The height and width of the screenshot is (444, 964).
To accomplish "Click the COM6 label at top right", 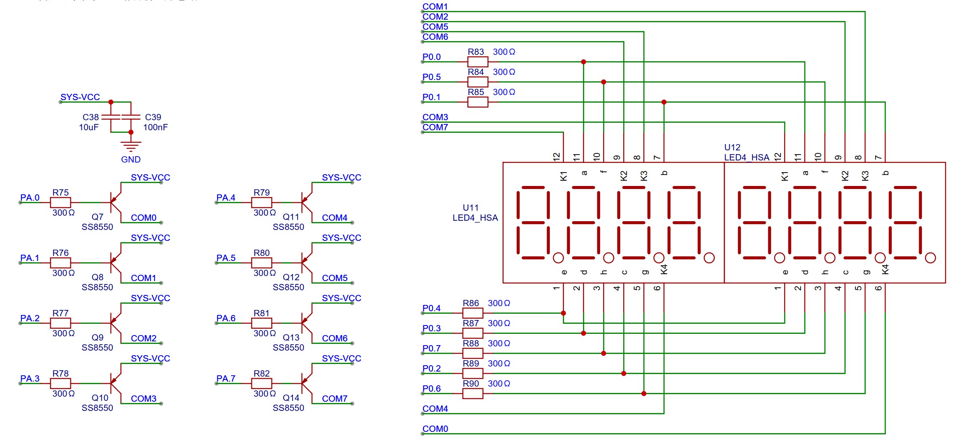I will tap(435, 36).
